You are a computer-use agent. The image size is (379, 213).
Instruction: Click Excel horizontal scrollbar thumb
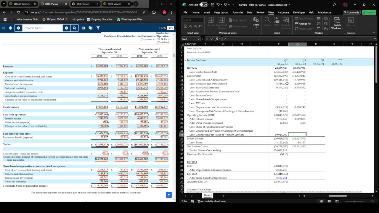(x=338, y=196)
